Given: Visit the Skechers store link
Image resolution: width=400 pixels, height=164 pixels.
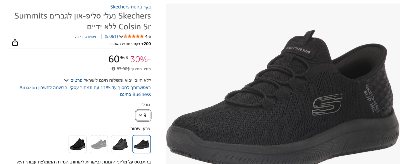Looking at the screenshot, I should coord(131,7).
